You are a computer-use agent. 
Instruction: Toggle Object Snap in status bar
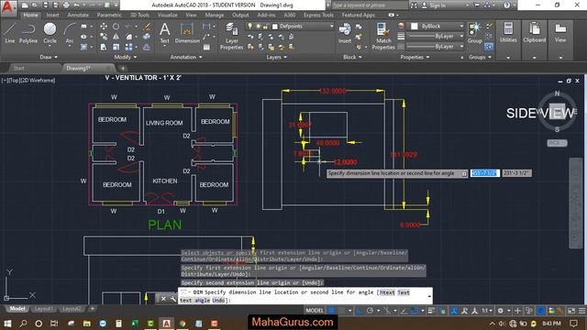pyautogui.click(x=415, y=311)
